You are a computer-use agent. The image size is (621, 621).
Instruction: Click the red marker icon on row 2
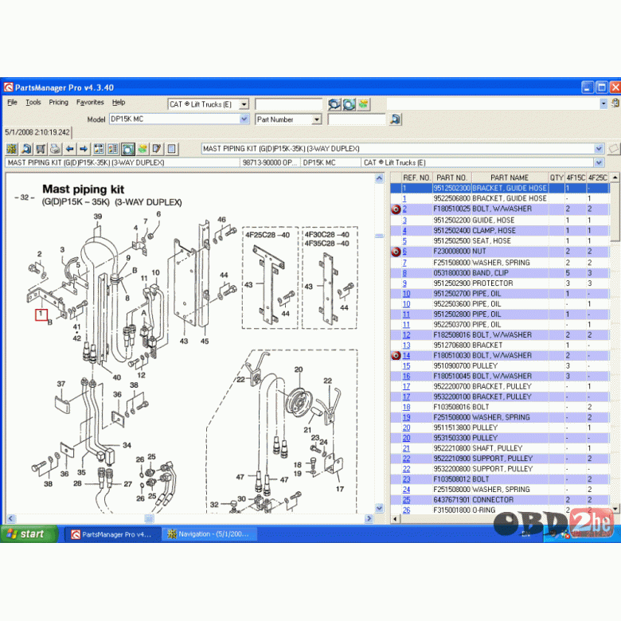[396, 209]
